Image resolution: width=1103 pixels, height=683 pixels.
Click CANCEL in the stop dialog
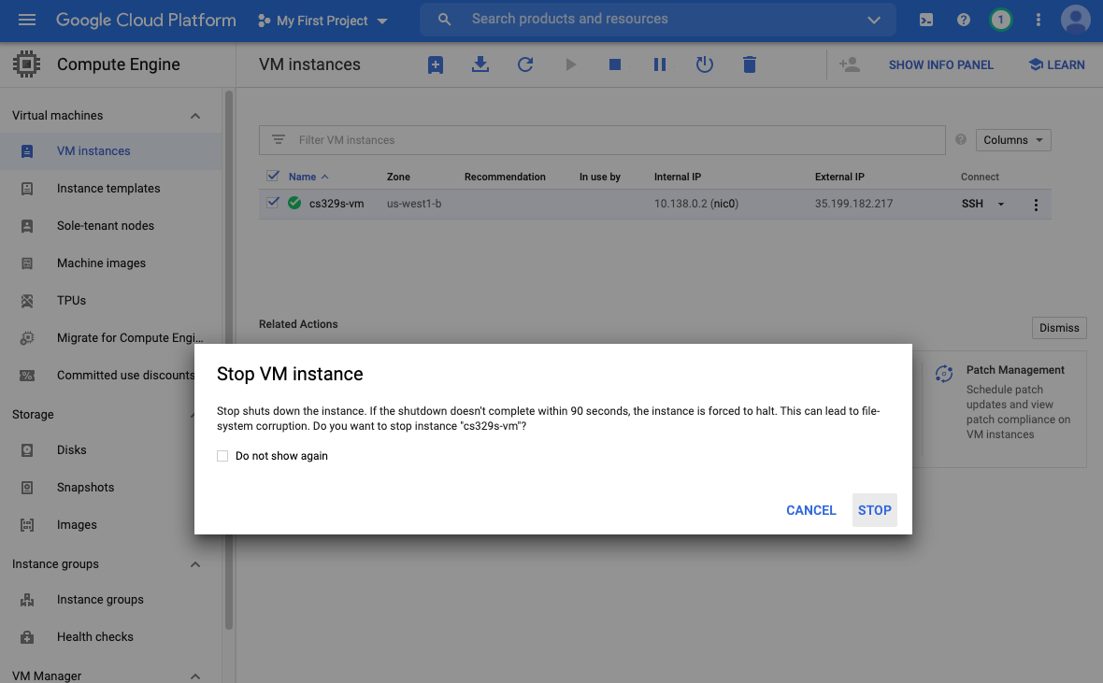point(811,510)
